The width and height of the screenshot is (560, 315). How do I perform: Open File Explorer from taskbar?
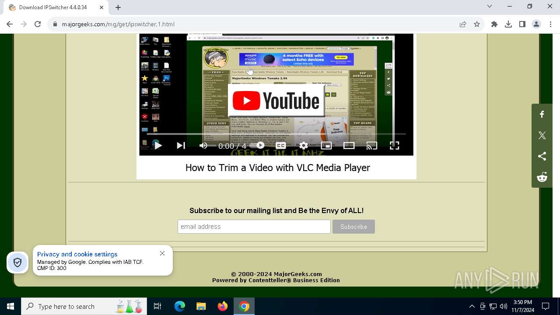pyautogui.click(x=201, y=306)
